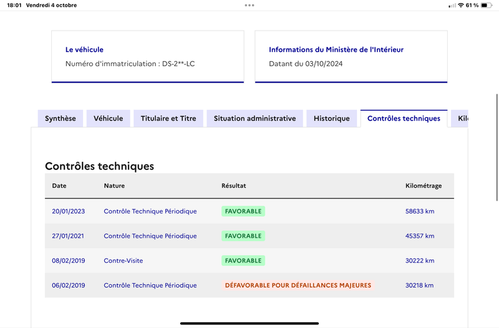Tap the cellular signal bars icon
The width and height of the screenshot is (499, 328).
coord(452,6)
